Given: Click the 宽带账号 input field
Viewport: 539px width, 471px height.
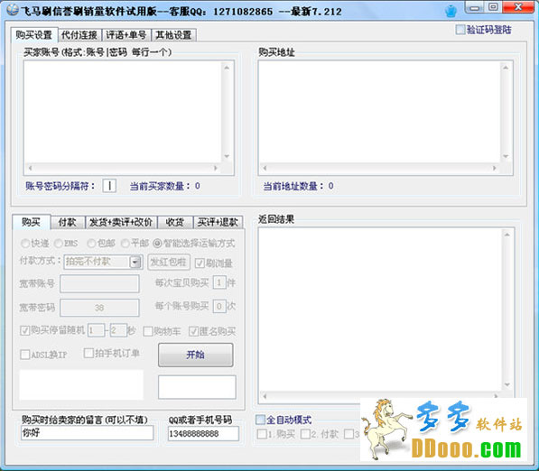Looking at the screenshot, I should [99, 283].
